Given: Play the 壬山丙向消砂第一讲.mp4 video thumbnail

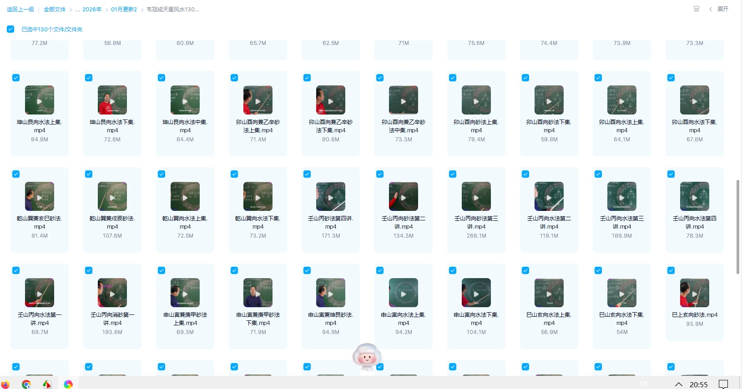Looking at the screenshot, I should pos(112,293).
